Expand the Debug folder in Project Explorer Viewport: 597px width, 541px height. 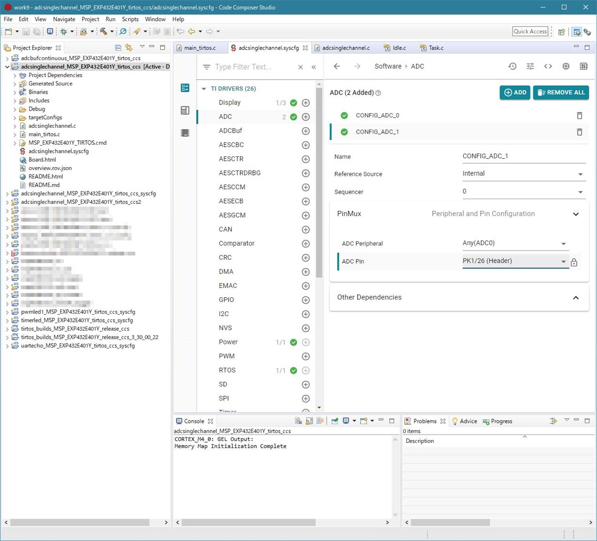15,109
